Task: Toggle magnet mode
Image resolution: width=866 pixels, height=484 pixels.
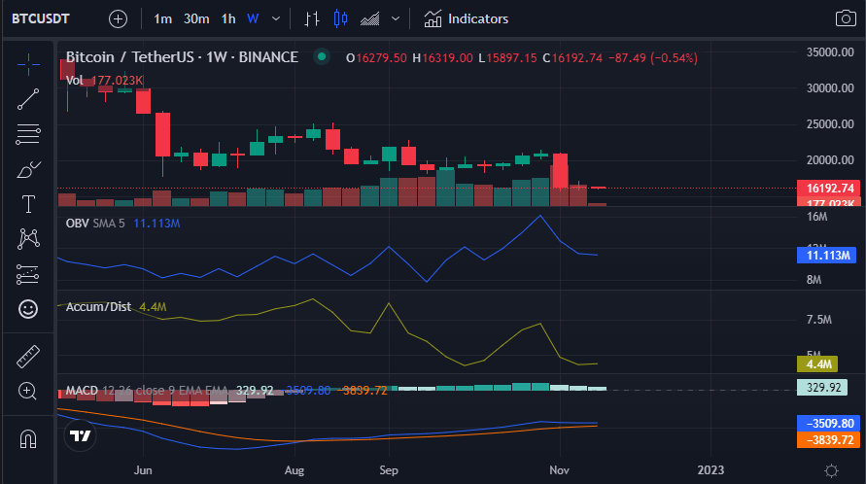Action: tap(28, 439)
